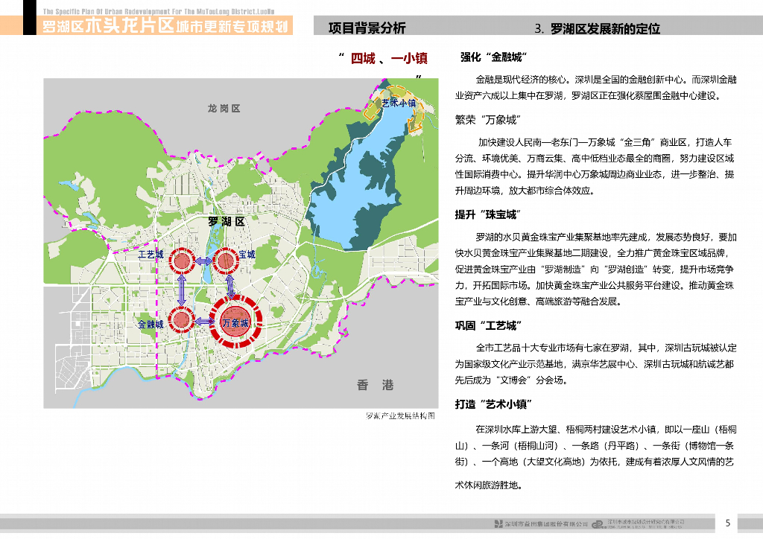763x539 pixels.
Task: Click the page number 5 in footer
Action: [x=727, y=523]
